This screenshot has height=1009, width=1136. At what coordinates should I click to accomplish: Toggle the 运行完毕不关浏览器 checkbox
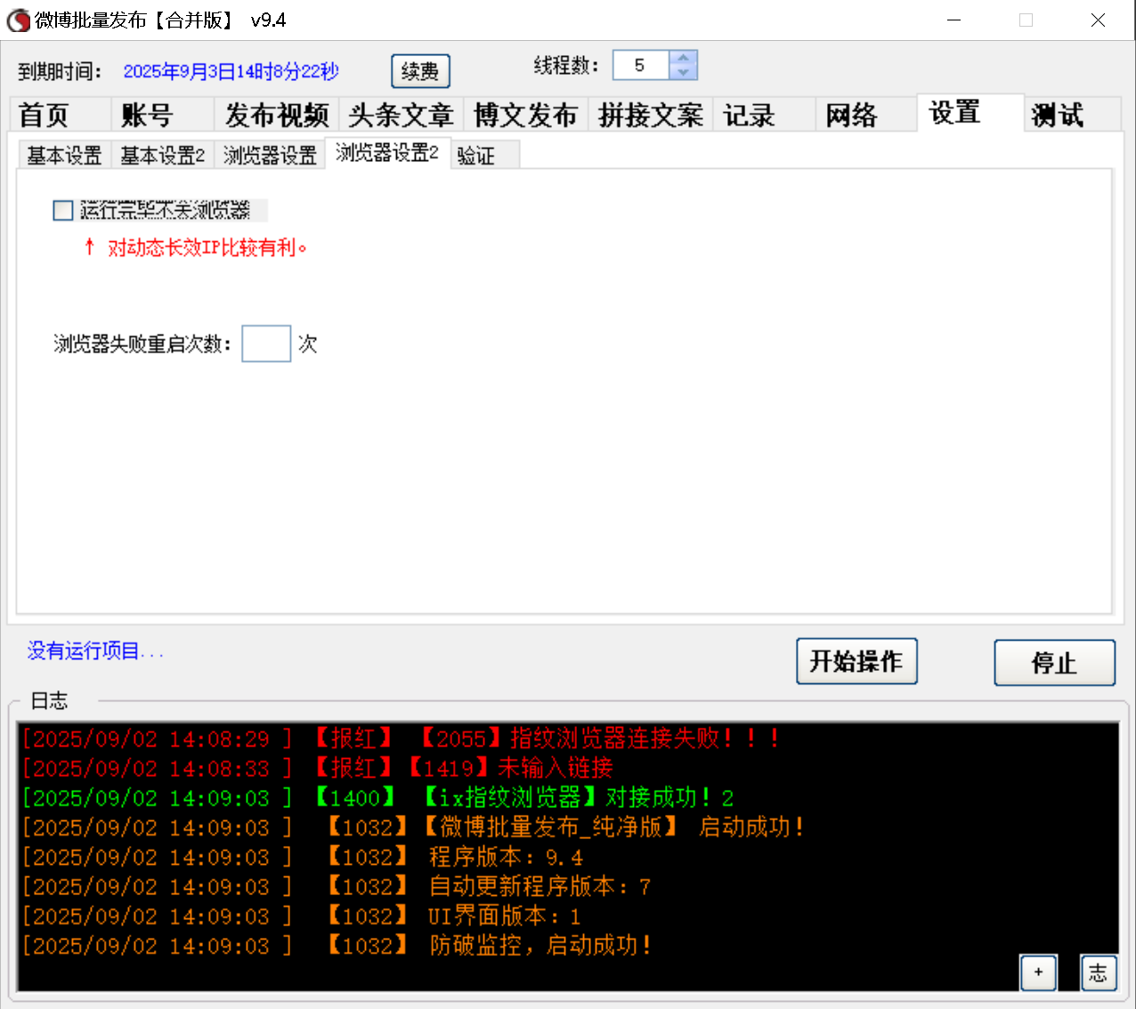(x=62, y=210)
